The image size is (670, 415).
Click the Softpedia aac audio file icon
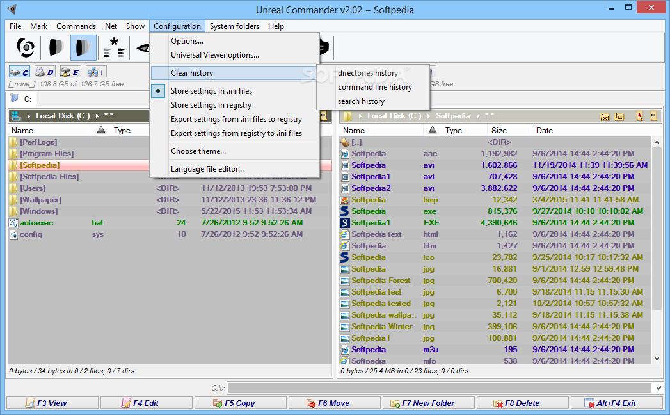coord(344,154)
